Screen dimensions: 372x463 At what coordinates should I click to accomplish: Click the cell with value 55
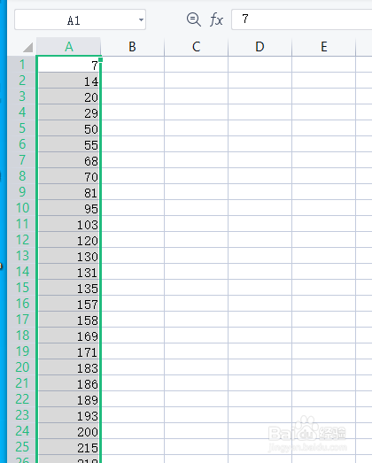(x=69, y=144)
